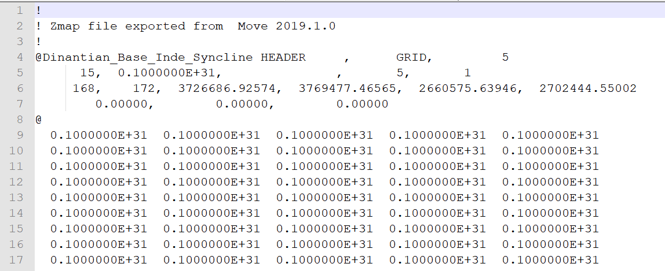The width and height of the screenshot is (665, 271).
Task: Click the value "1" ending line 5
Action: point(467,73)
